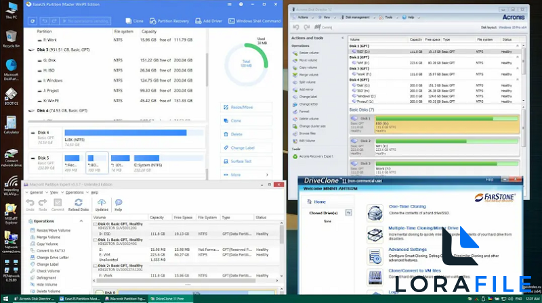Open Partition Recovery in EaseUS toolbar
This screenshot has width=542, height=303.
tap(169, 21)
